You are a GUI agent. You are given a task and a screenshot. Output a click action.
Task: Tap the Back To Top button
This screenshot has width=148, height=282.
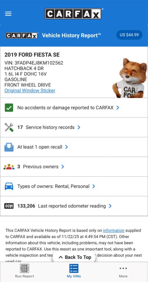(x=74, y=257)
